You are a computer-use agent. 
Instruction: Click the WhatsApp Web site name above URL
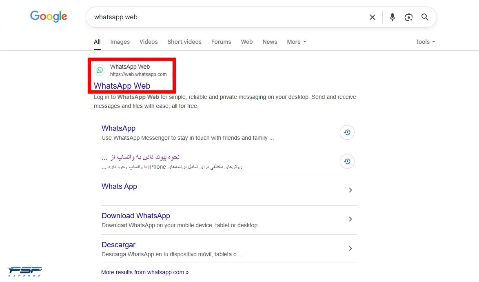point(130,67)
